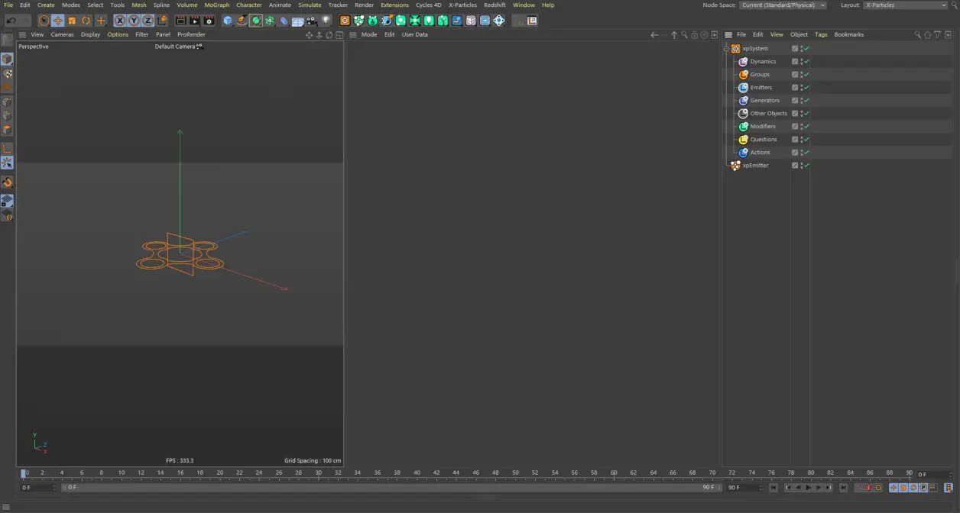Open the X-Particles Layout dropdown
Image resolution: width=960 pixels, height=513 pixels.
[906, 5]
